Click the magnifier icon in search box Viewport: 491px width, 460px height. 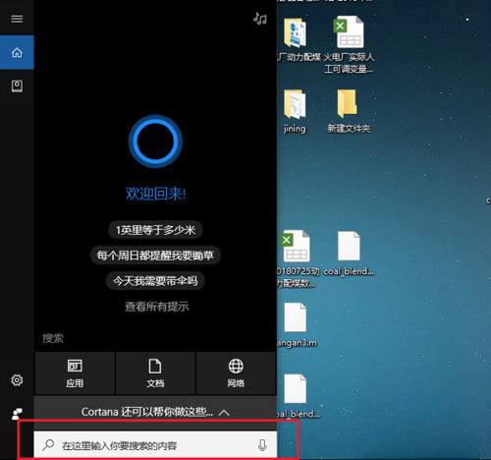click(48, 445)
